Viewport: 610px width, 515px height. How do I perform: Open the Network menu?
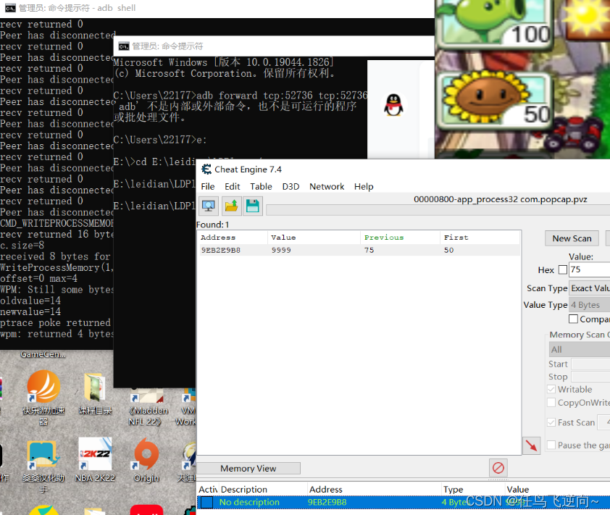coord(327,186)
